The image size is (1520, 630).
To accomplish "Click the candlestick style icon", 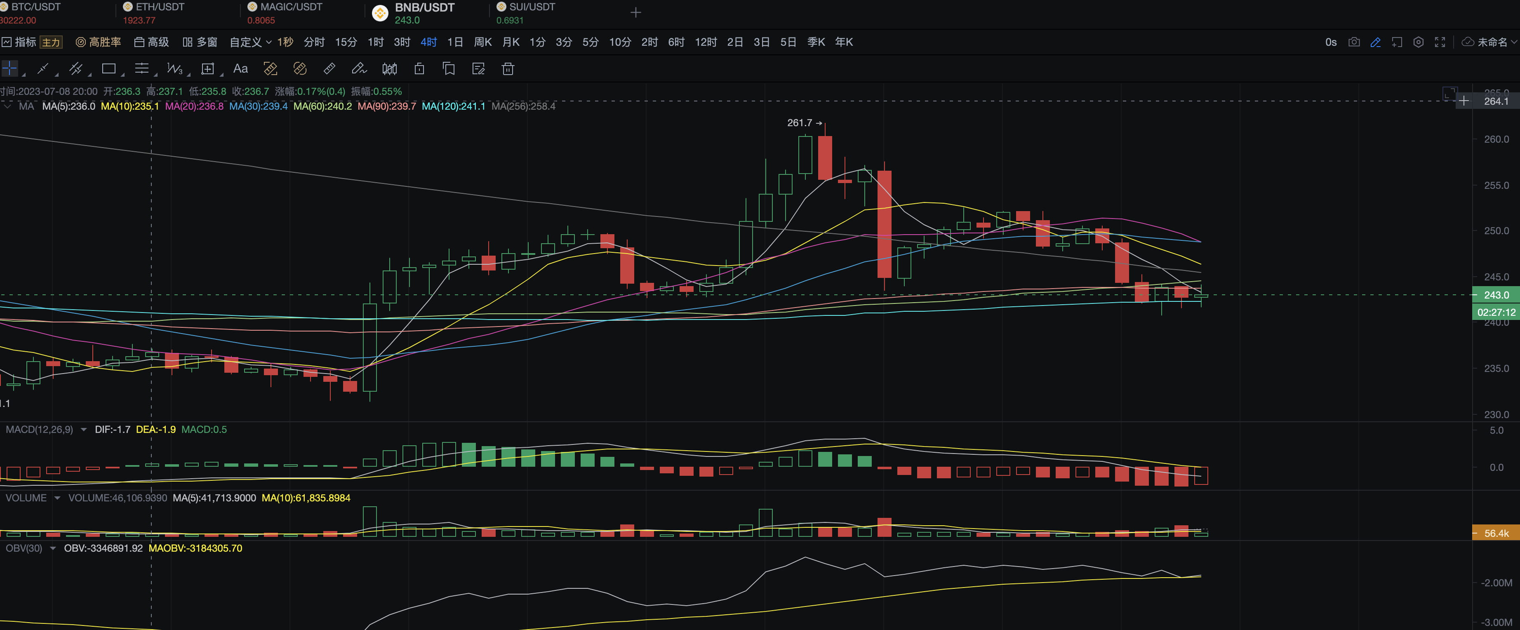I will pyautogui.click(x=389, y=69).
